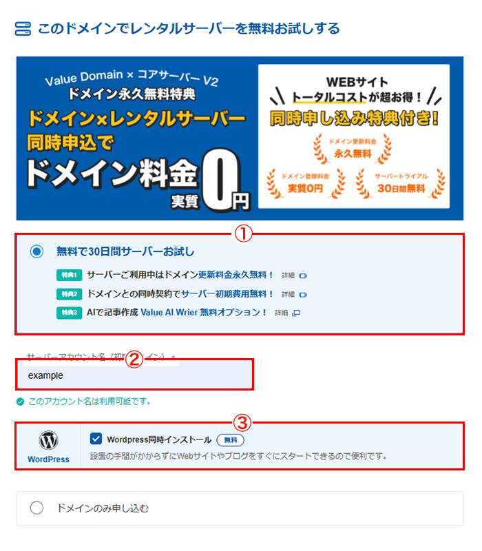Click the 無料 badge next to Wordpress install

(x=231, y=440)
